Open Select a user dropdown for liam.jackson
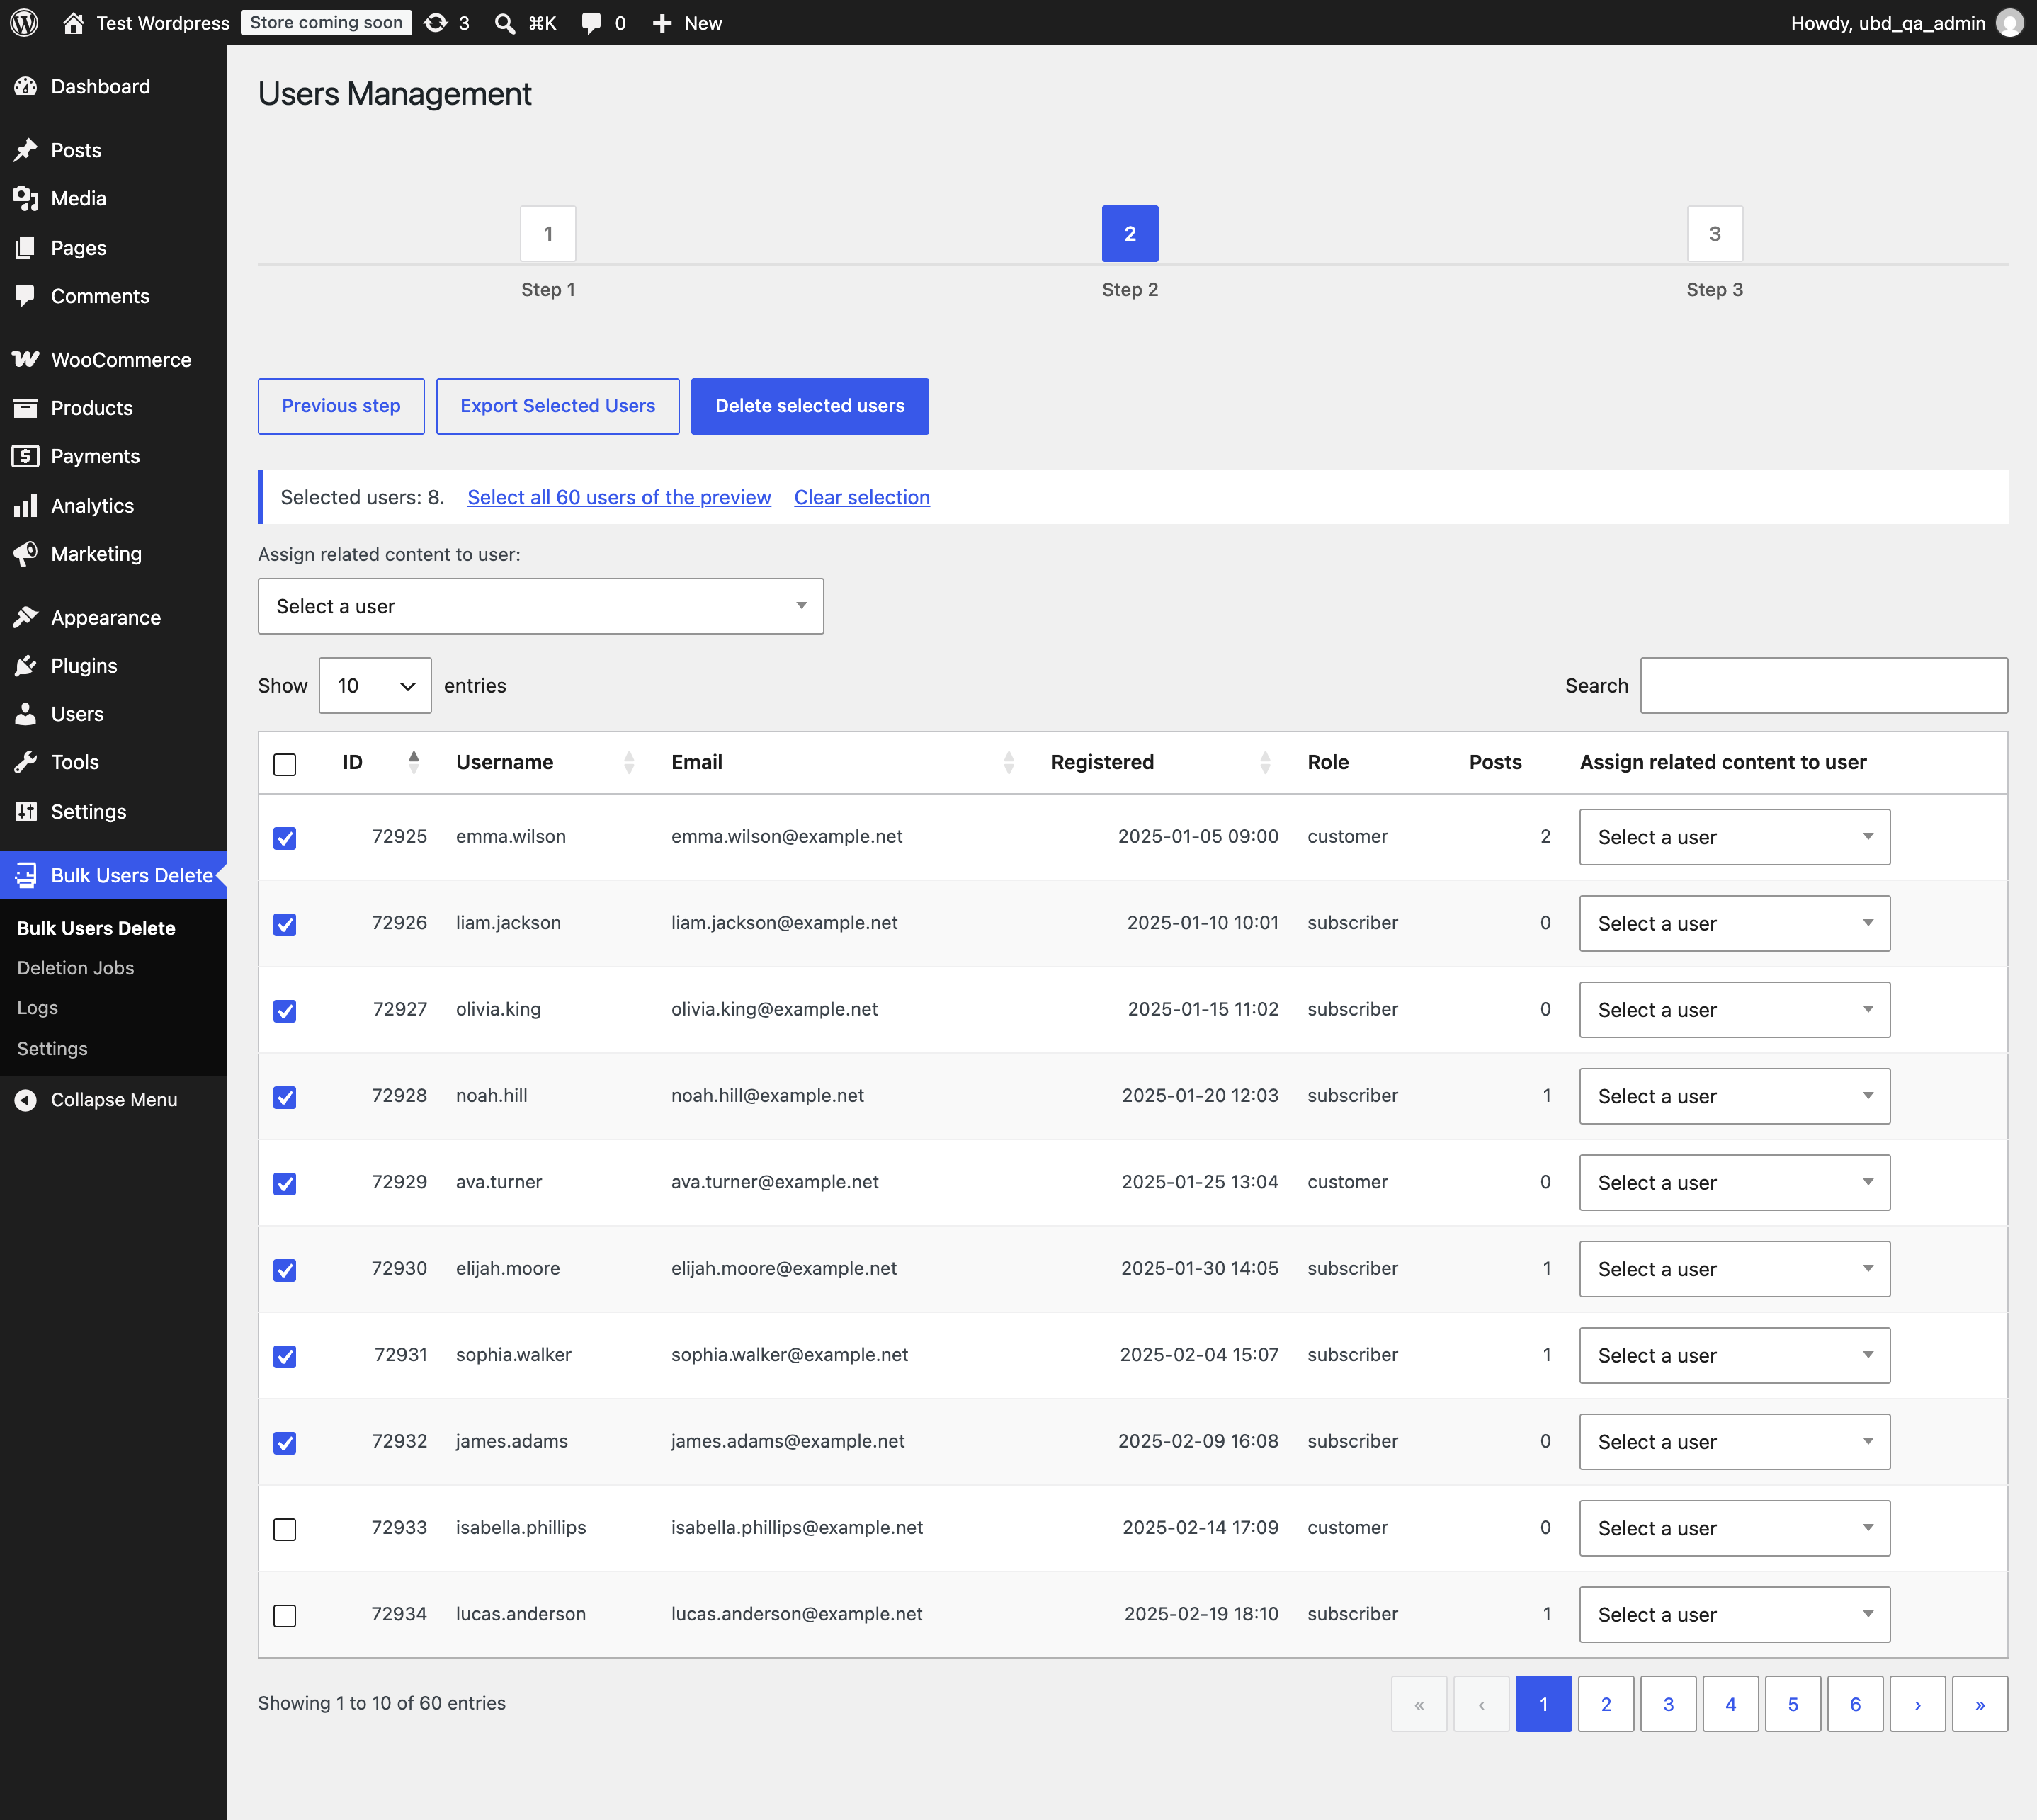 1734,923
